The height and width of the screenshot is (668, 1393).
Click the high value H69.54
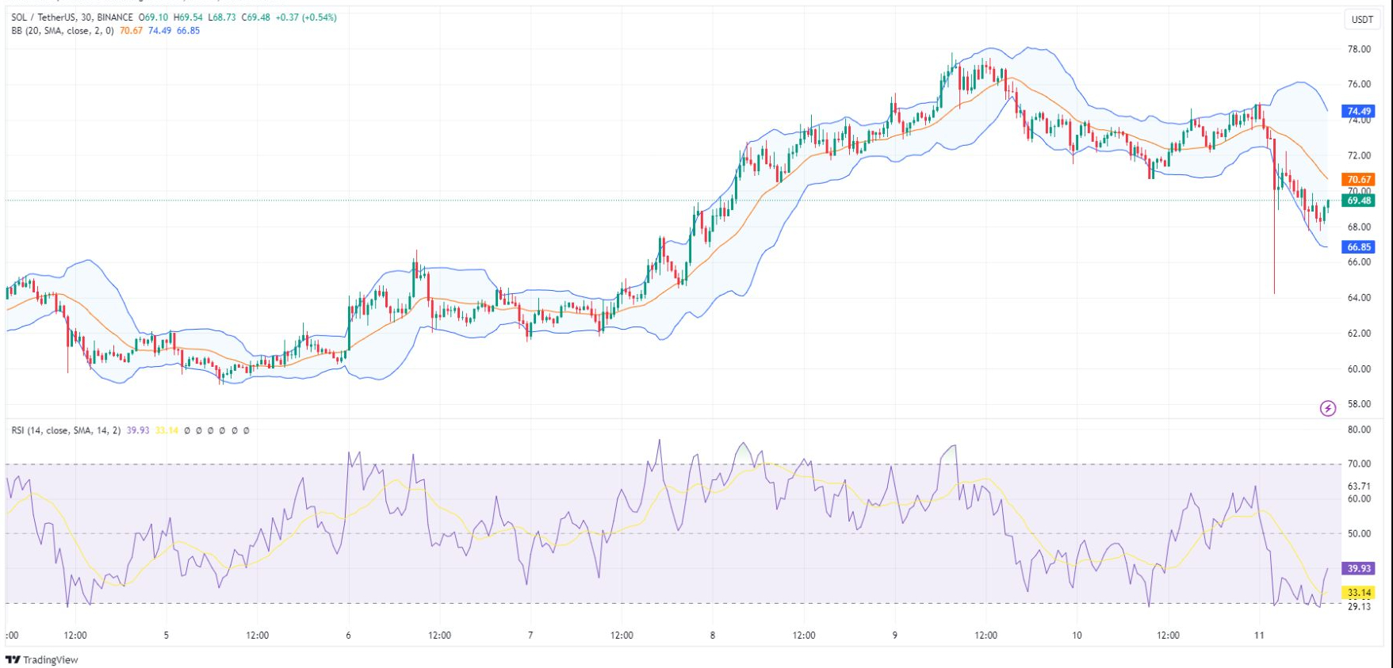[189, 17]
